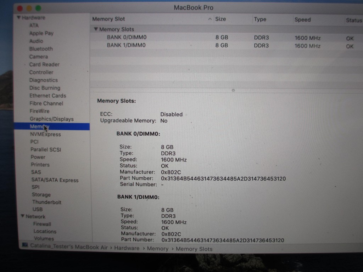Click the BANK 0/DIMM0: detail heading
The width and height of the screenshot is (363, 272).
[x=138, y=134]
